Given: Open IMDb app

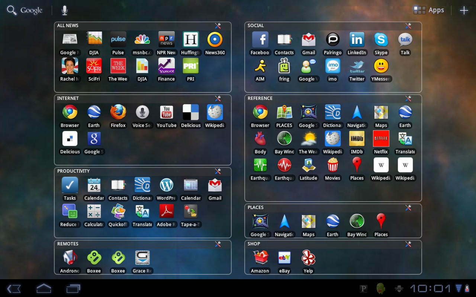Looking at the screenshot, I should pos(357,138).
